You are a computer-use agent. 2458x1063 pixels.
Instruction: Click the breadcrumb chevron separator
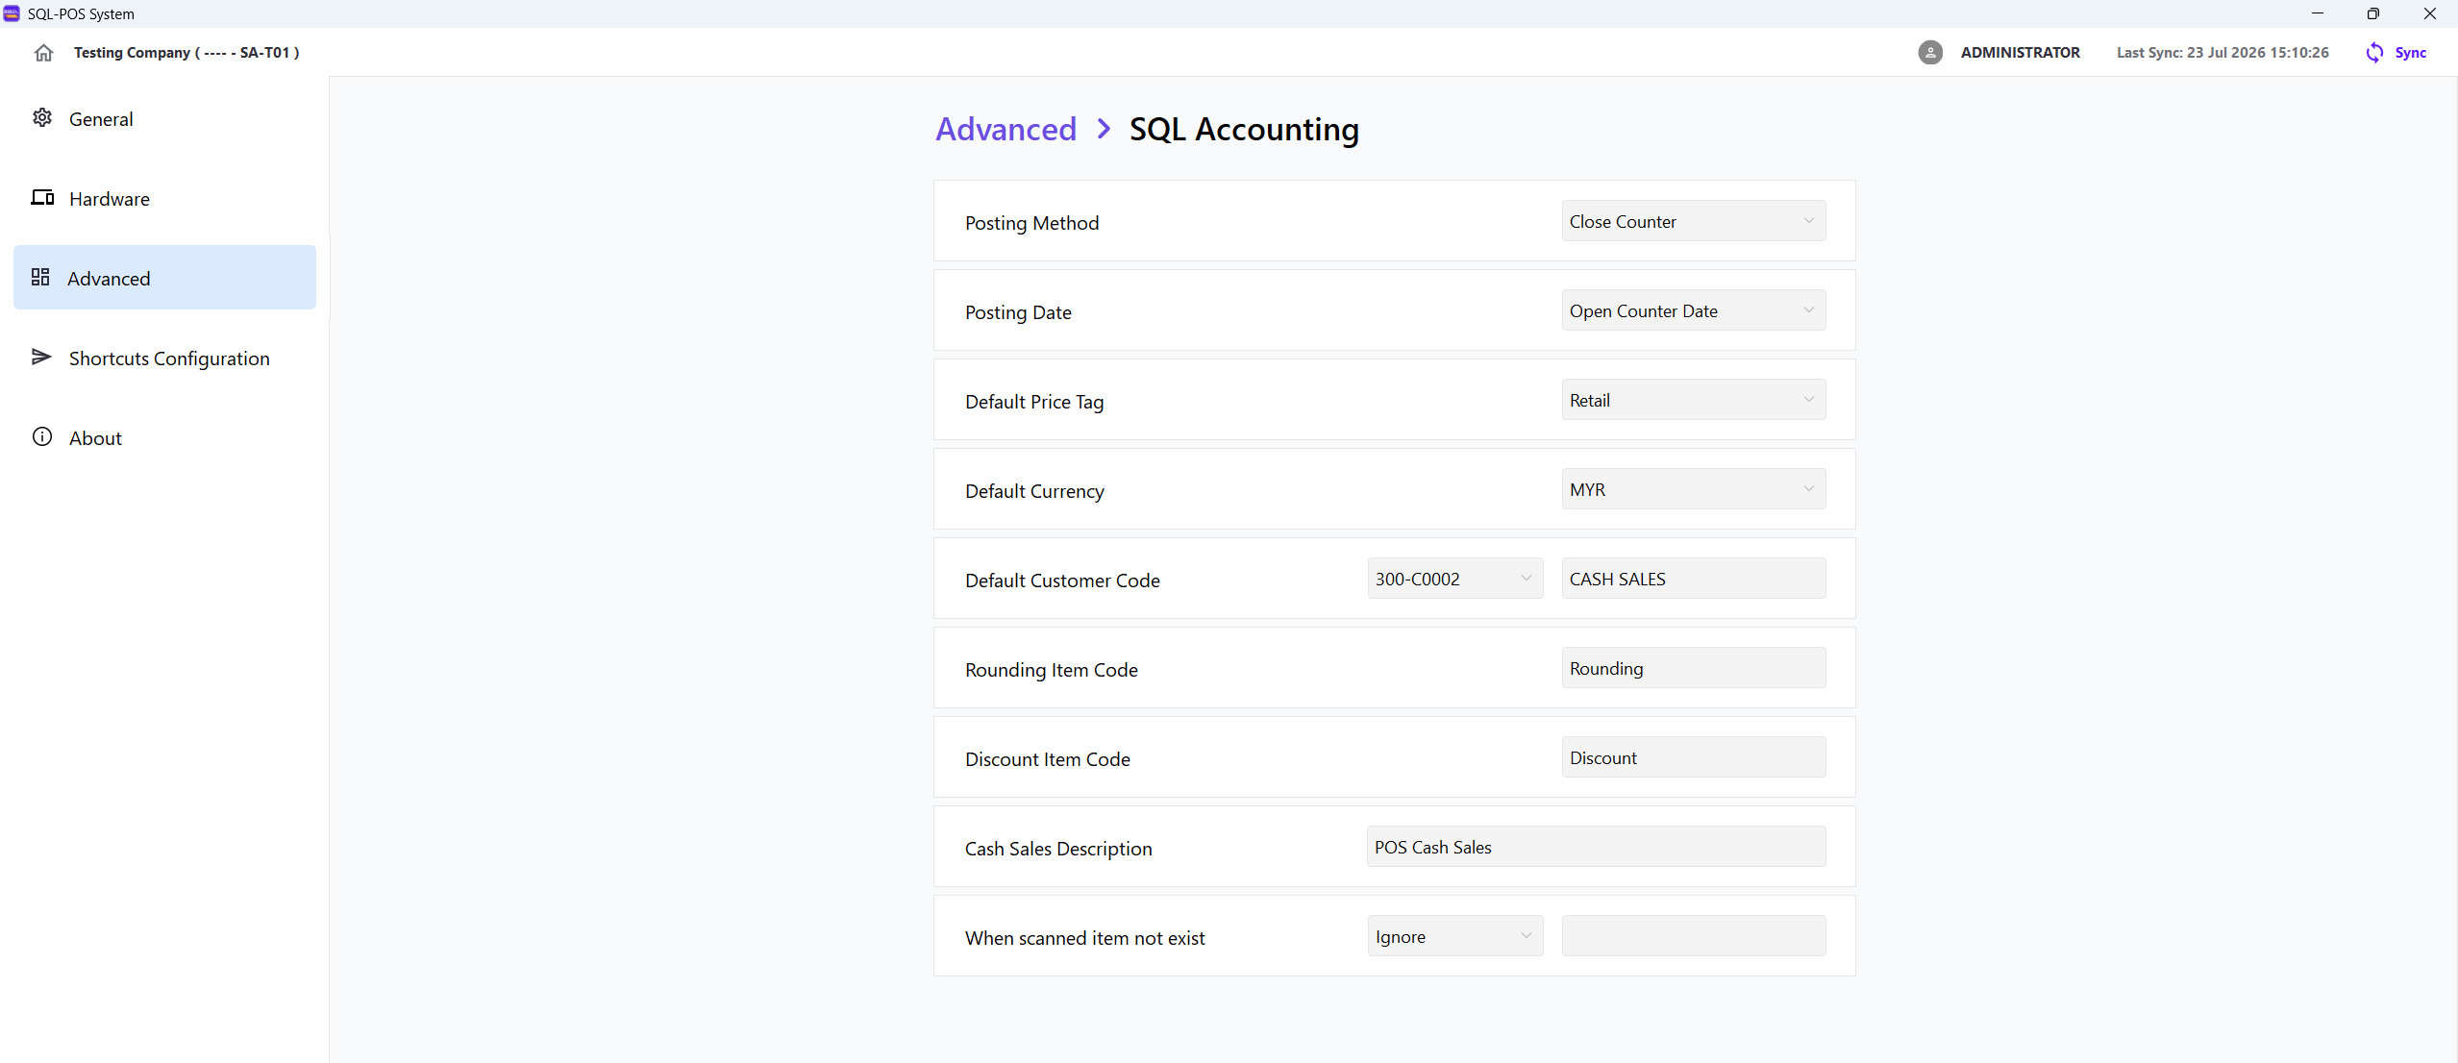[1104, 129]
